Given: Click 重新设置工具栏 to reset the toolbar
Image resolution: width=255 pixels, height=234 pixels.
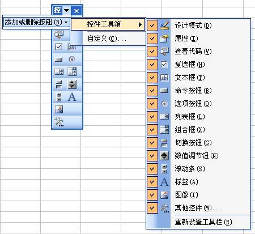Looking at the screenshot, I should (x=203, y=222).
